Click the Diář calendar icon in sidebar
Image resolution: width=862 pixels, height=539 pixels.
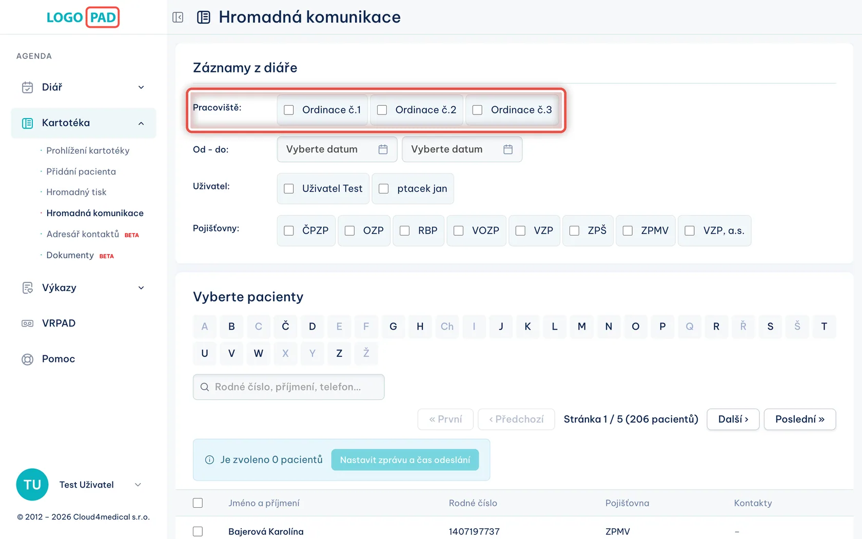point(27,87)
